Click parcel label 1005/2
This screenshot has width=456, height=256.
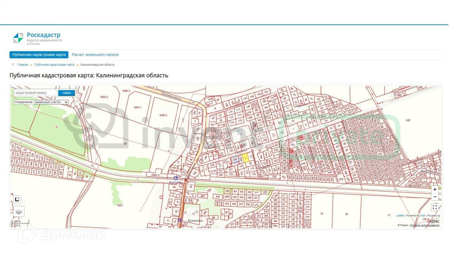click(163, 115)
